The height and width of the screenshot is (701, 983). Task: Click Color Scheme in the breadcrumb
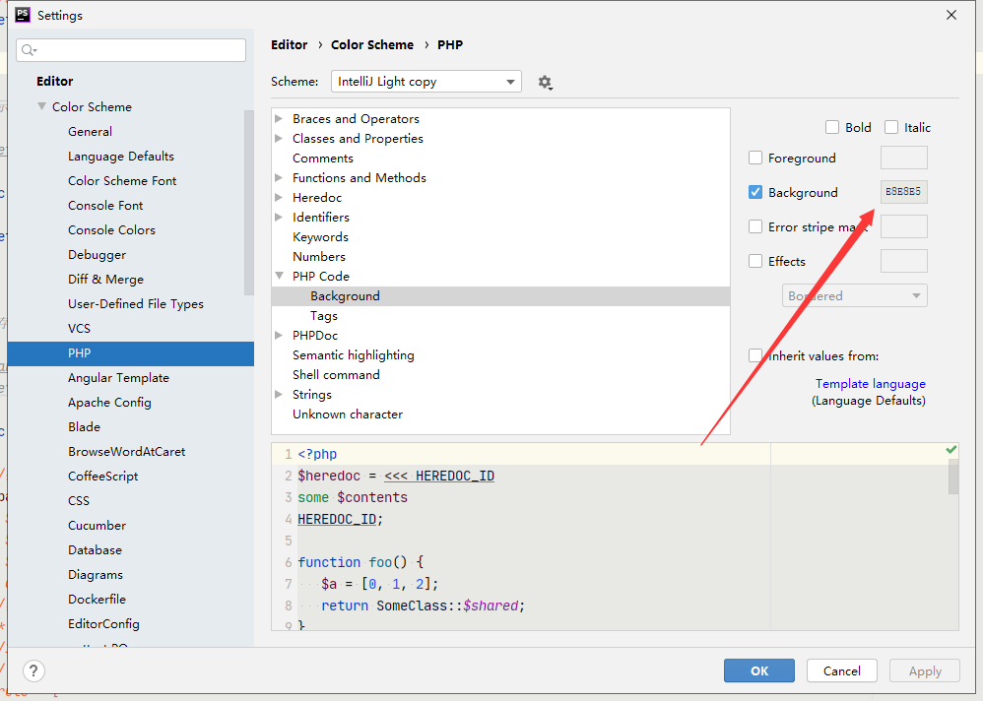tap(372, 45)
